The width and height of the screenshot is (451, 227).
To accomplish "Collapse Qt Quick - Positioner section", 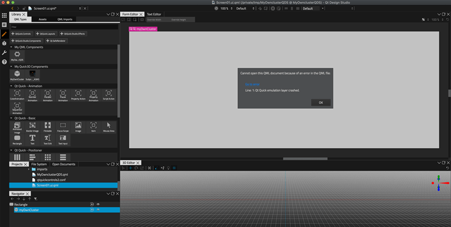I will click(x=11, y=151).
